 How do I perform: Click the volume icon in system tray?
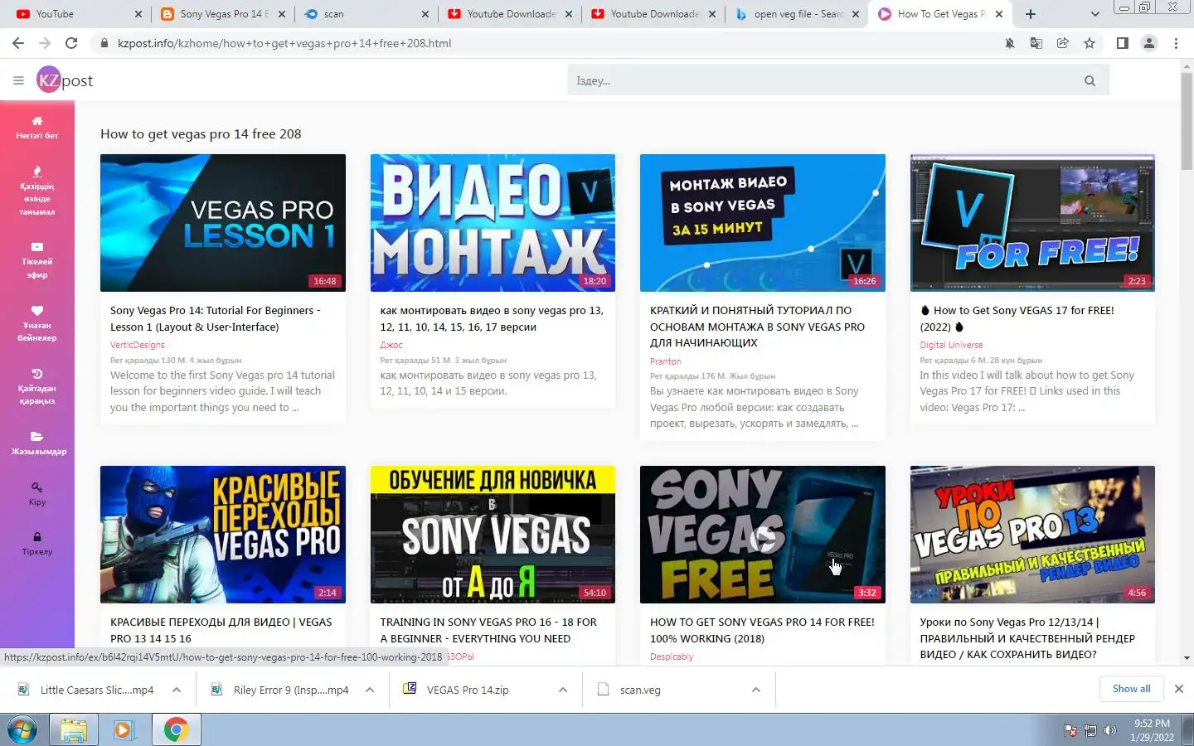(x=1110, y=730)
